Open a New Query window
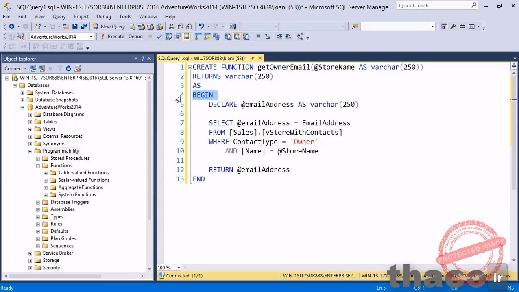The width and height of the screenshot is (519, 292). click(x=109, y=26)
